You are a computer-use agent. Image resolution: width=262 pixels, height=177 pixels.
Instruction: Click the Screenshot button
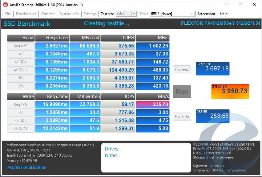point(206,14)
